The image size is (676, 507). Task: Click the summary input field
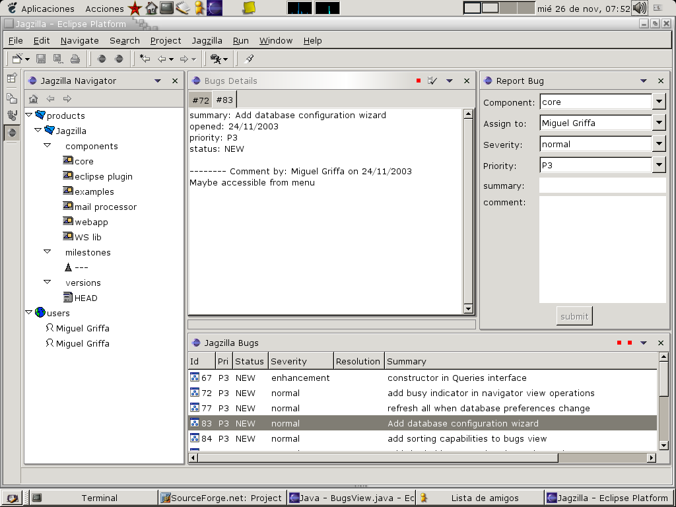(x=602, y=186)
